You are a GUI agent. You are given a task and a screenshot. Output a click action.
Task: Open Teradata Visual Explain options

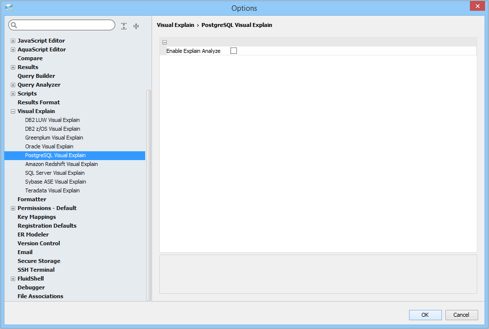[52, 190]
